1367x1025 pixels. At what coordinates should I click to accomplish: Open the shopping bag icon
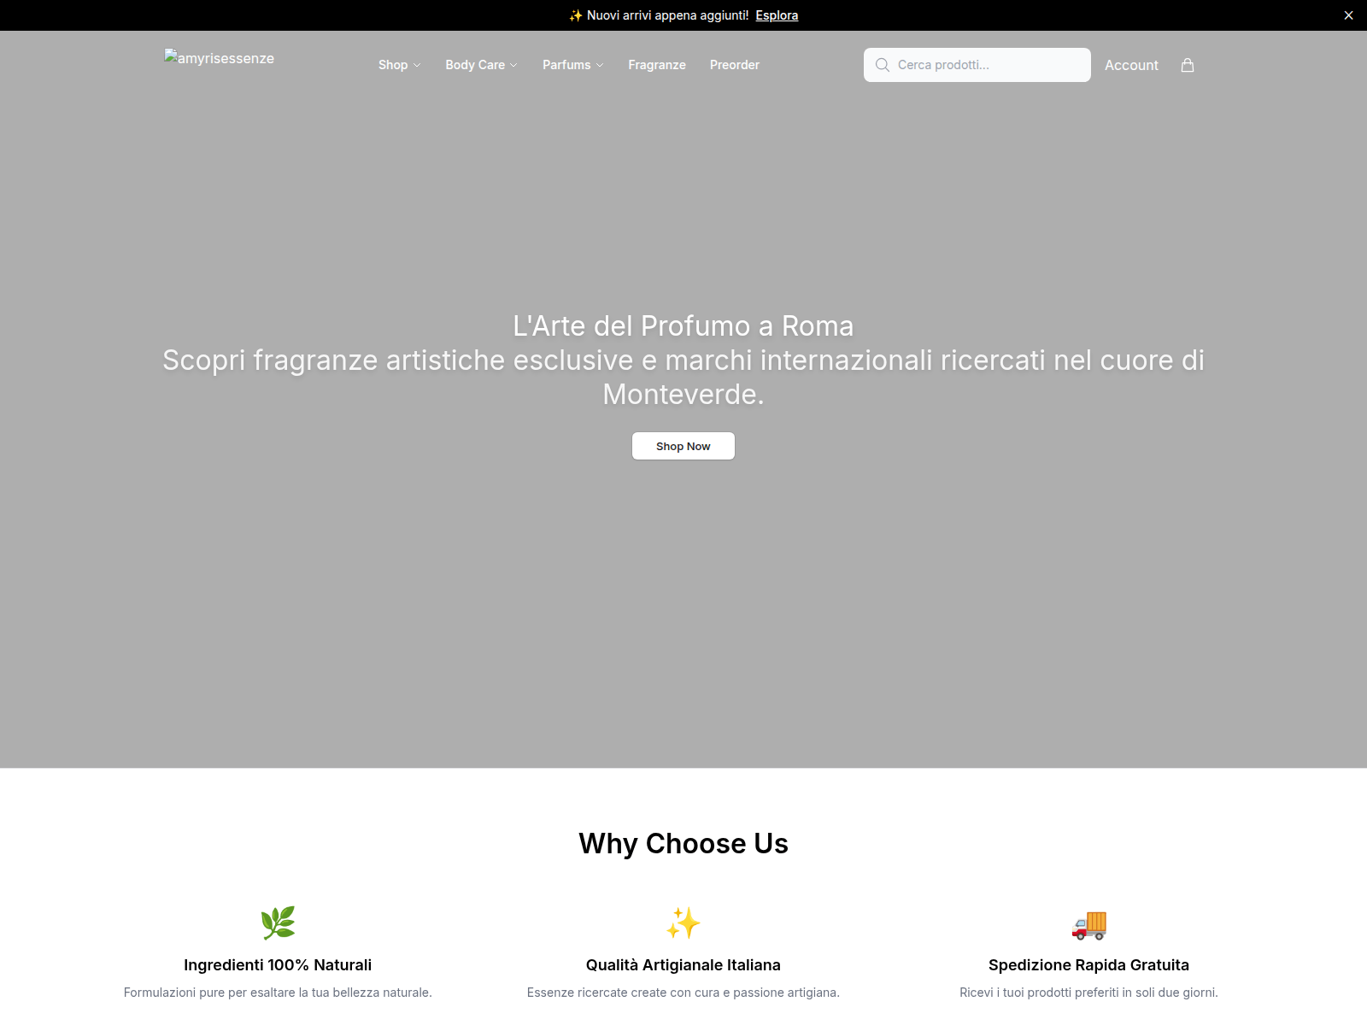1188,65
